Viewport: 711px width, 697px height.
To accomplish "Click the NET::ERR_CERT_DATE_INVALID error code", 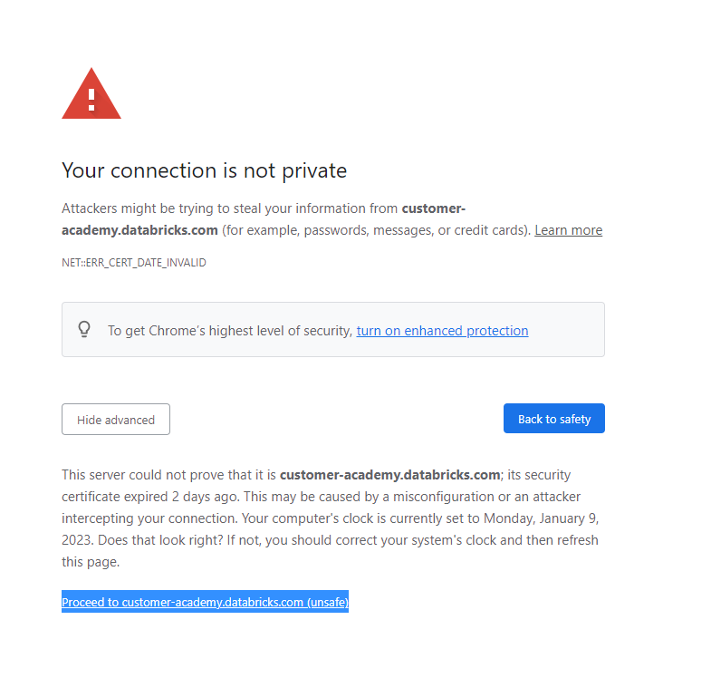I will [134, 263].
